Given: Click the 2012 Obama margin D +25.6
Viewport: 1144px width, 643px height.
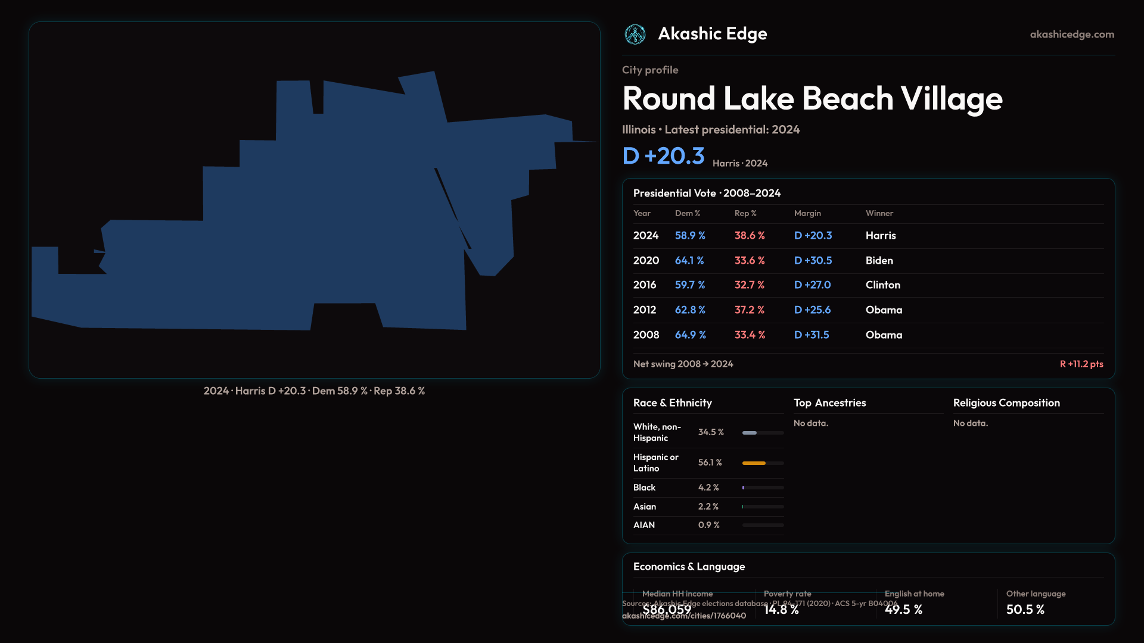Looking at the screenshot, I should click(x=812, y=310).
